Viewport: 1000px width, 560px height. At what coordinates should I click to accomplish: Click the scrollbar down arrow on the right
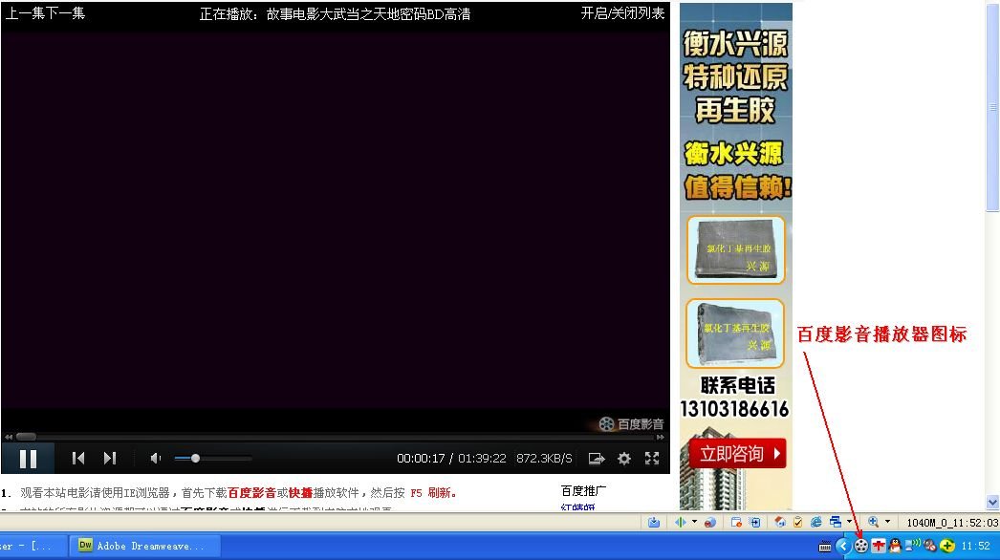[992, 502]
